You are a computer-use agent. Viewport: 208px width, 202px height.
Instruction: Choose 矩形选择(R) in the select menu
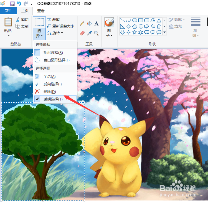(x=55, y=53)
